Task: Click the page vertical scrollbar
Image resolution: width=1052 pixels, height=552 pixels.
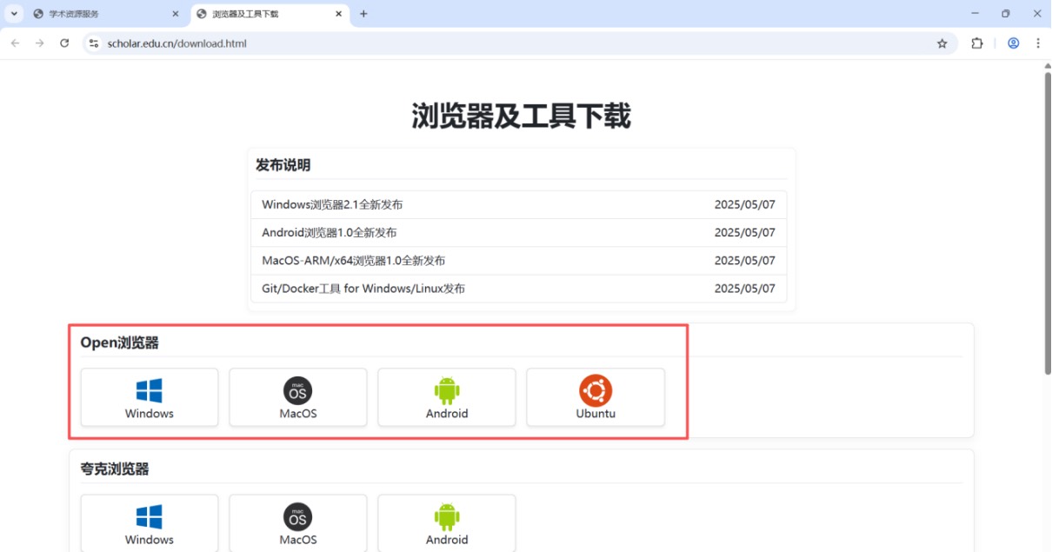Action: point(1047,223)
